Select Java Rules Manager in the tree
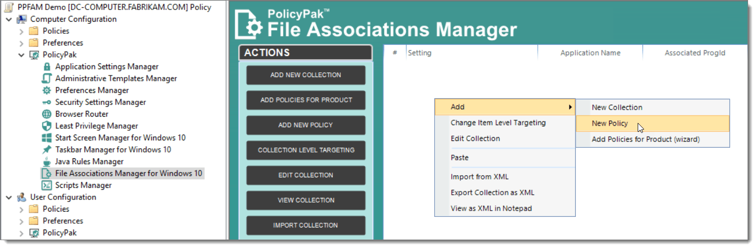Screen dimensions: 756x248 click(89, 161)
